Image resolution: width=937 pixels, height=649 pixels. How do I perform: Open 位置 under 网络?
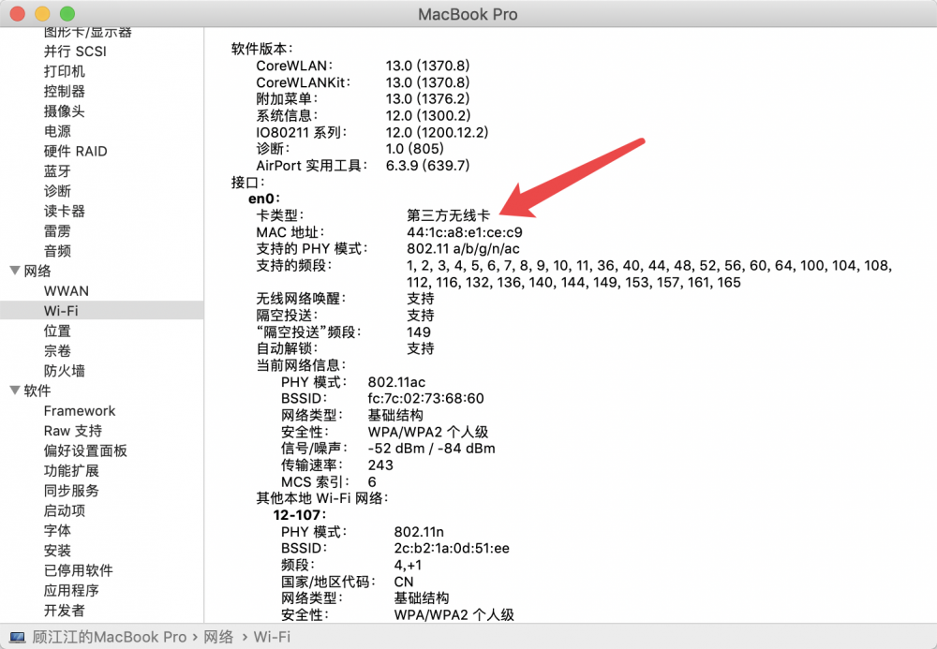(x=57, y=331)
